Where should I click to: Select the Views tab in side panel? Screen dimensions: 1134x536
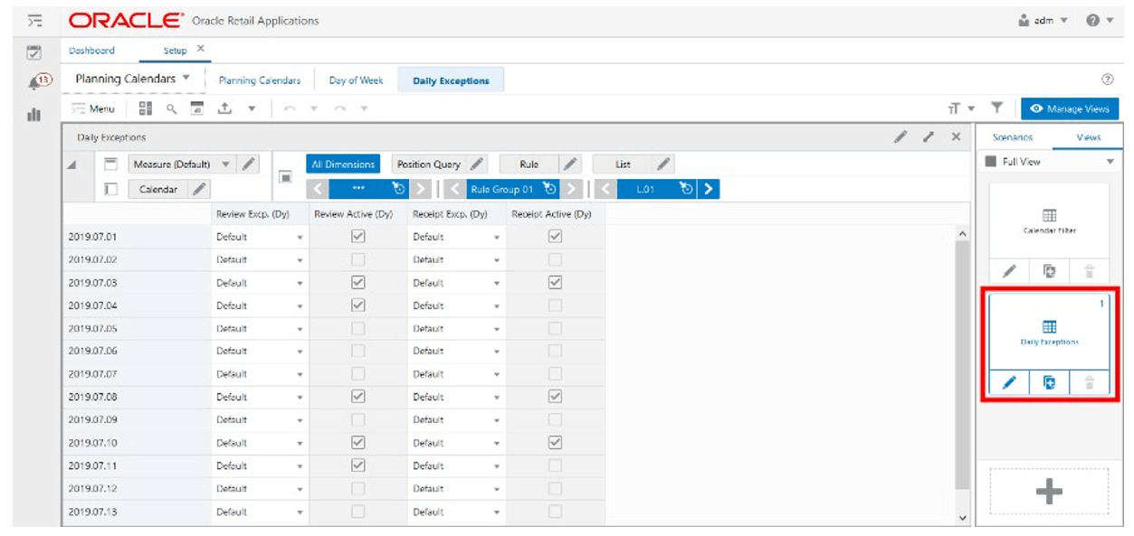tap(1089, 137)
